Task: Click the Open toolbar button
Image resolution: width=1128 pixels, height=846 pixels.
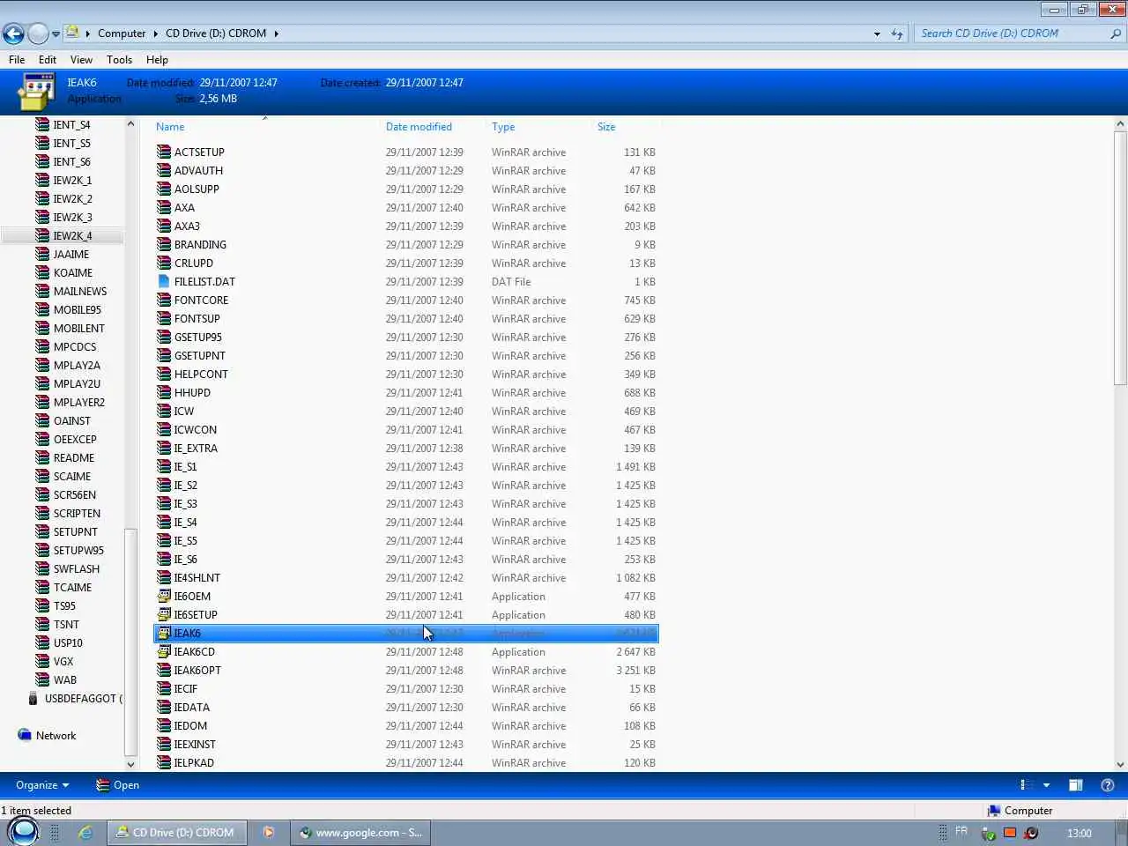Action: coord(117,785)
